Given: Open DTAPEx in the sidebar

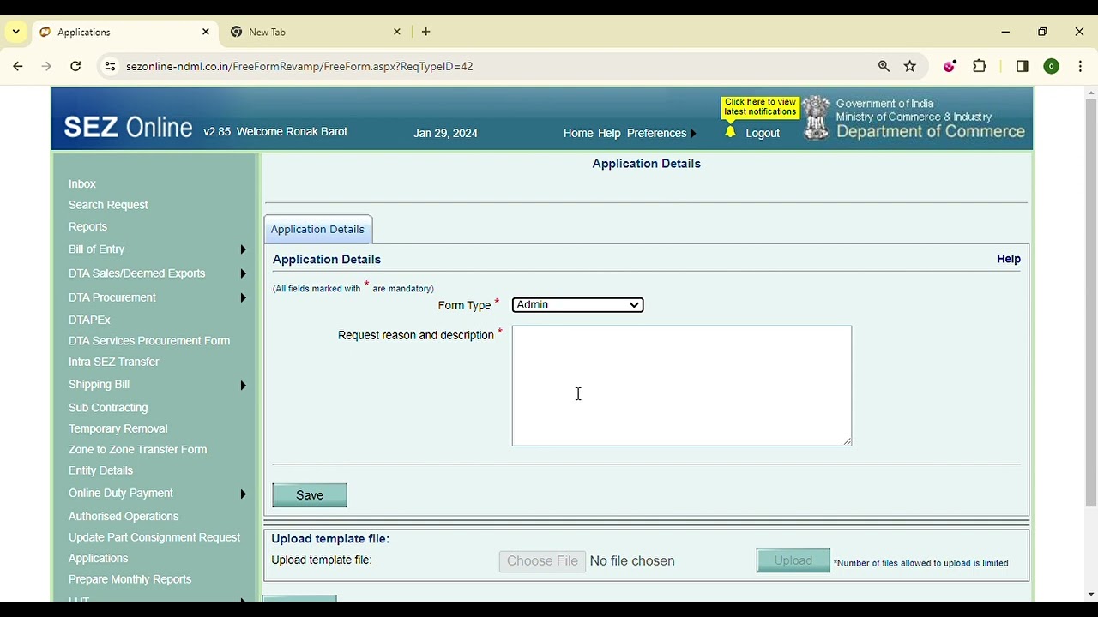Looking at the screenshot, I should coord(89,320).
